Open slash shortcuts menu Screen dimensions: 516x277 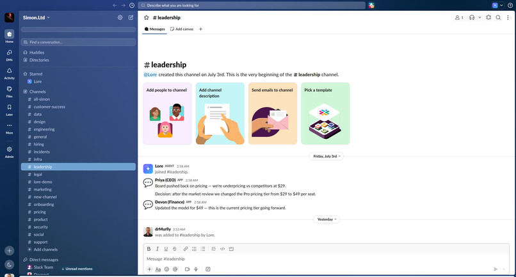(x=208, y=269)
